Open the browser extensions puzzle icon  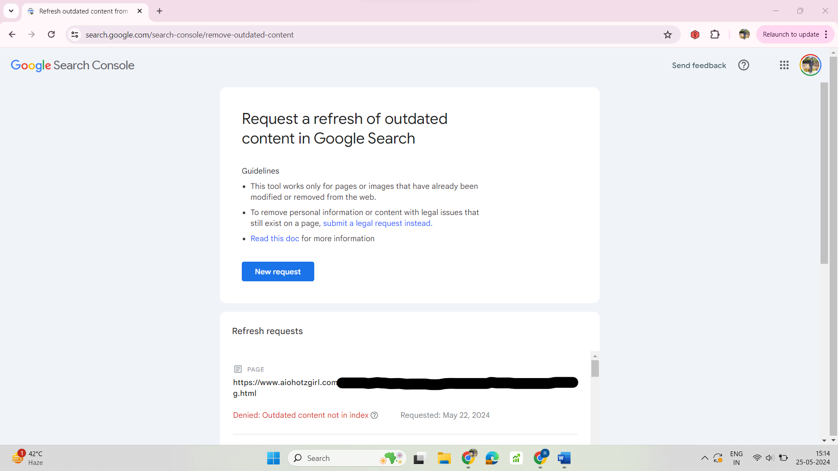pos(715,34)
